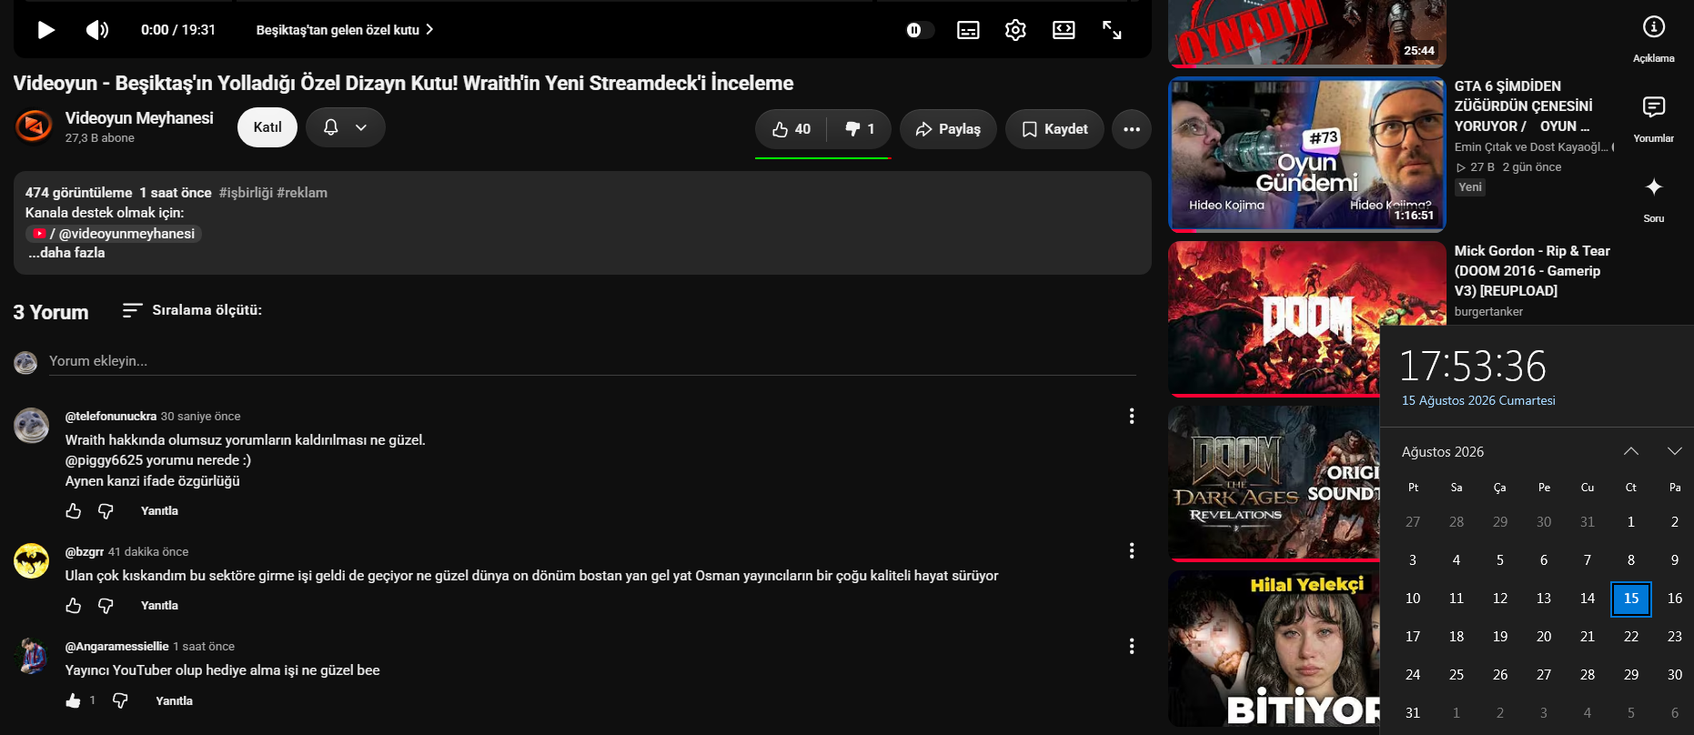
Task: Mute the video volume
Action: coord(97,30)
